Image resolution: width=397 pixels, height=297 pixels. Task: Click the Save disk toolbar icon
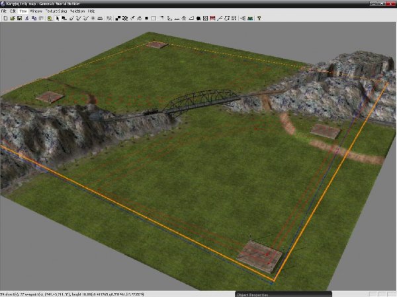[x=19, y=18]
